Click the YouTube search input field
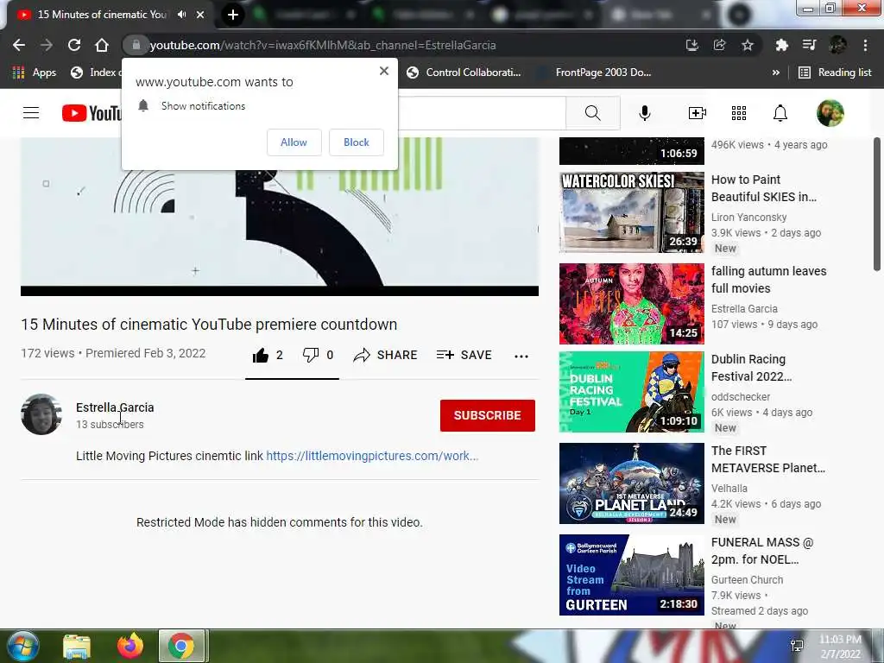884x663 pixels. pos(482,113)
